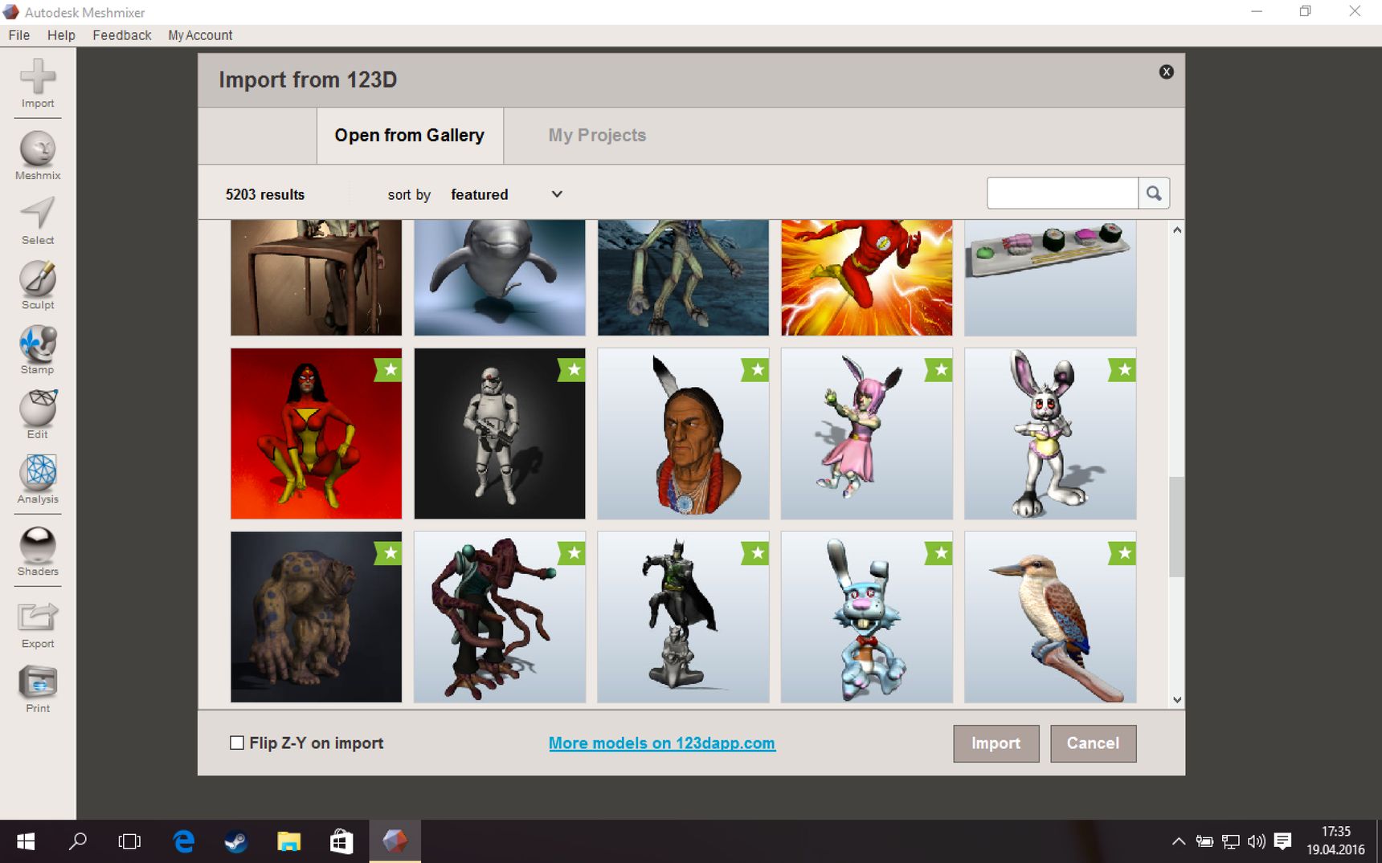Open the Shaders panel
1382x863 pixels.
pyautogui.click(x=38, y=552)
